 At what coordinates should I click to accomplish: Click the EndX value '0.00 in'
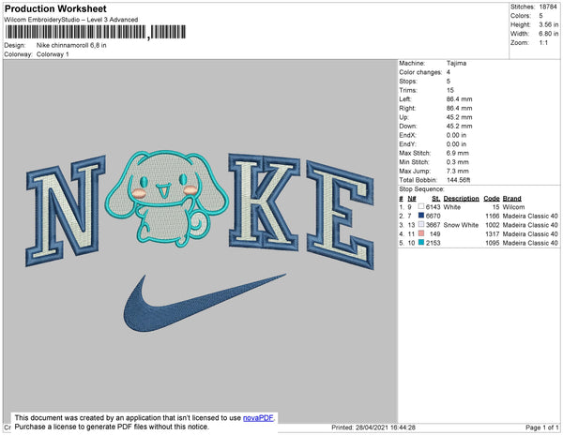click(x=456, y=135)
